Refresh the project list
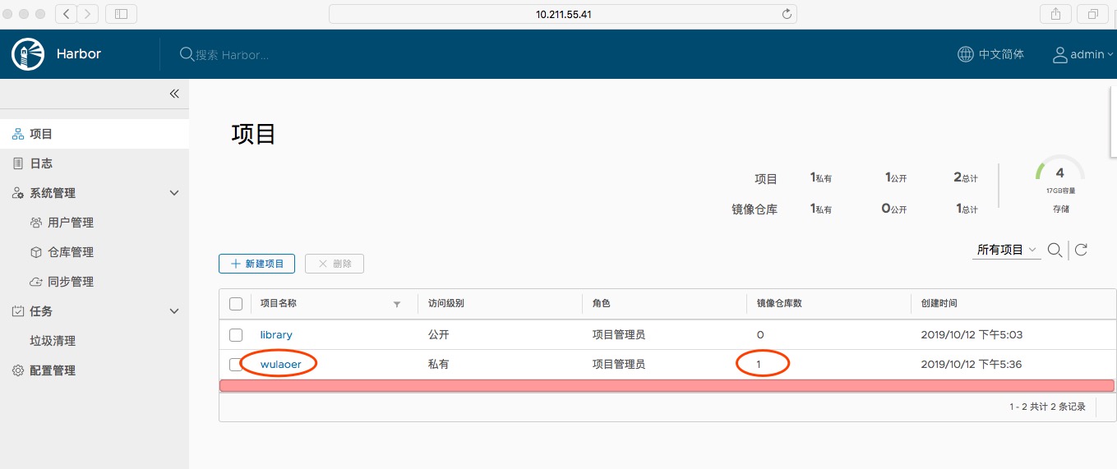1117x469 pixels. point(1082,250)
